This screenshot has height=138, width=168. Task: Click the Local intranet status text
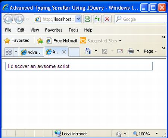click(74, 134)
